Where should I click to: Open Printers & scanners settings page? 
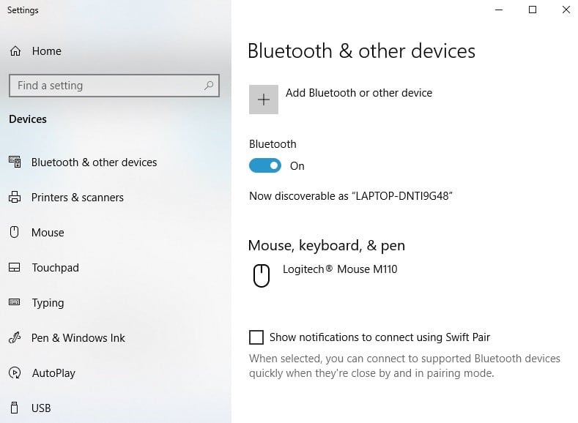(x=77, y=198)
